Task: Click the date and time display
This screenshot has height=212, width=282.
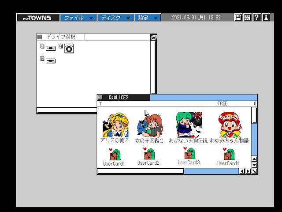Action: (x=196, y=18)
